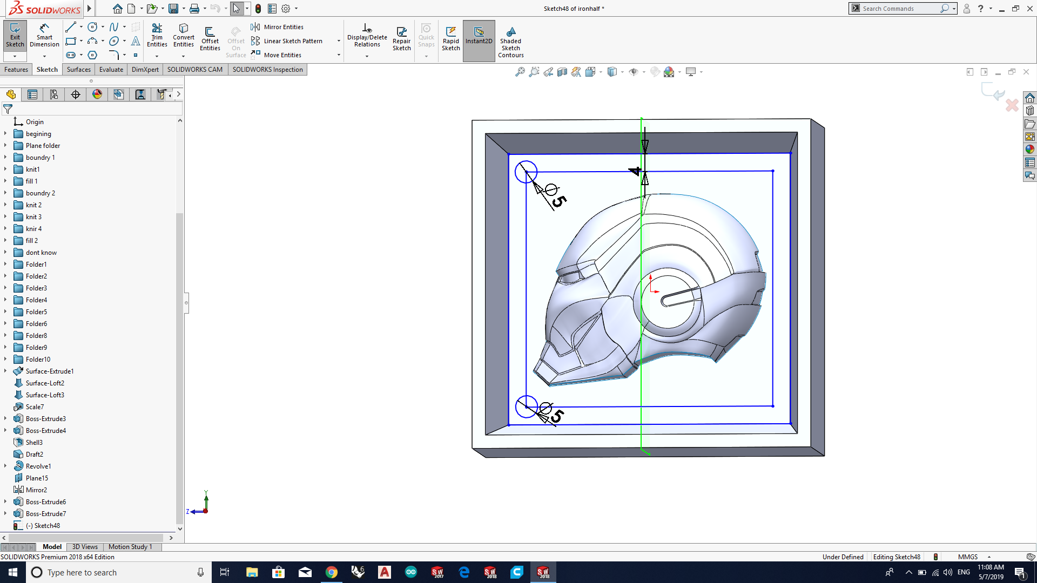Click the Rapid Sketch icon
This screenshot has height=583, width=1037.
(x=450, y=39)
